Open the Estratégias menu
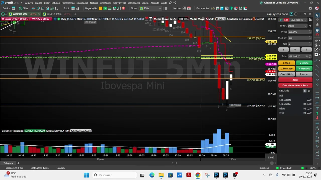The height and width of the screenshot is (180, 321). 105,3
